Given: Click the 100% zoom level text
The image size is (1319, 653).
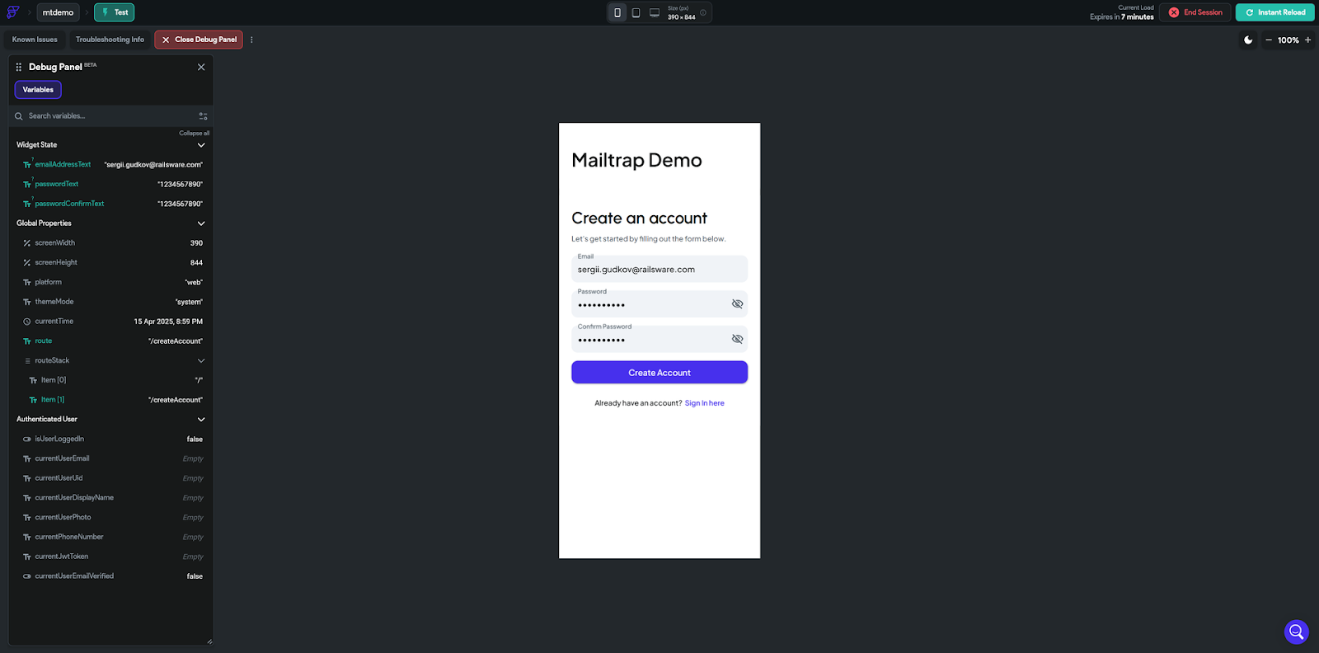Looking at the screenshot, I should coord(1288,40).
